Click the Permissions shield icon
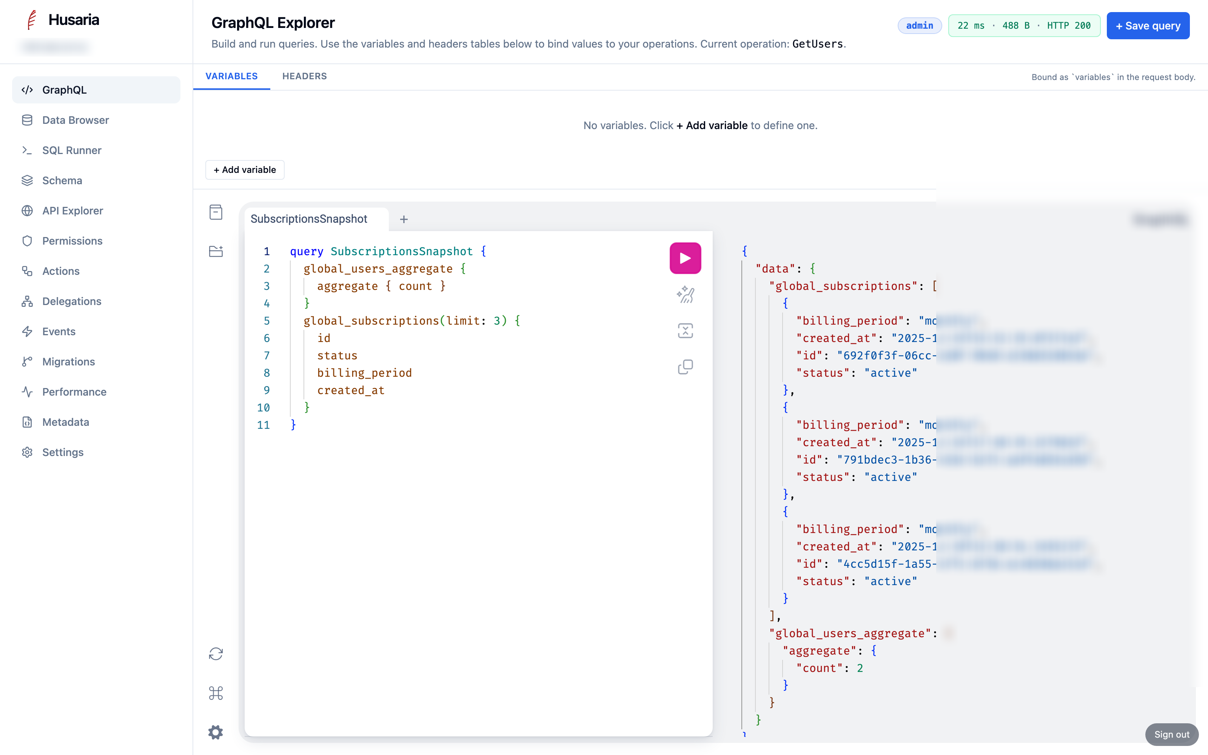Viewport: 1208px width, 755px height. click(27, 241)
